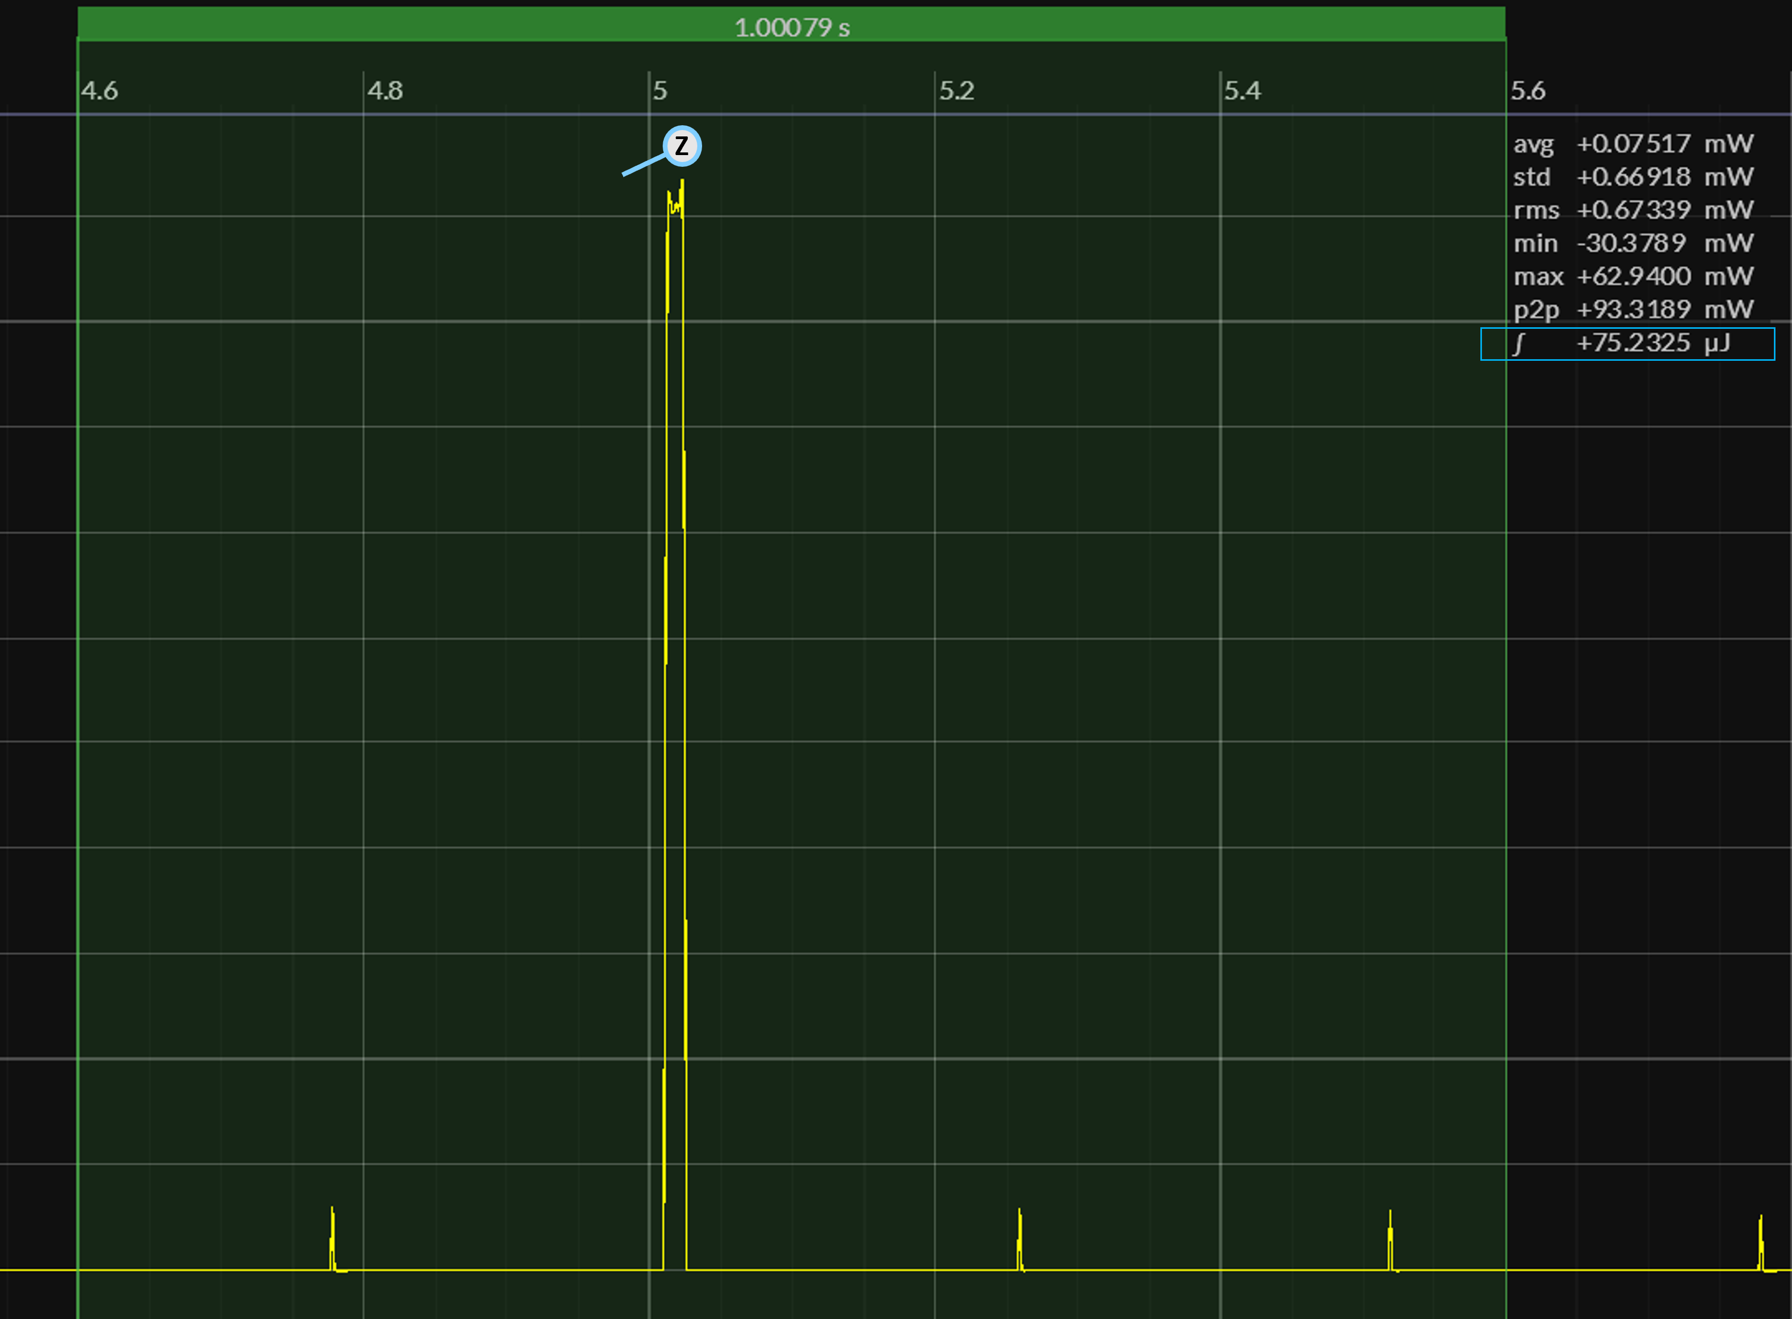1792x1319 pixels.
Task: Click the Z annotation marker circle
Action: coord(682,146)
